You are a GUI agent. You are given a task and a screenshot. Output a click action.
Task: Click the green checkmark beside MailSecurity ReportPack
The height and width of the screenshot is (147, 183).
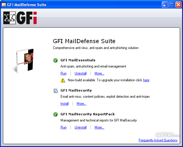56,114
